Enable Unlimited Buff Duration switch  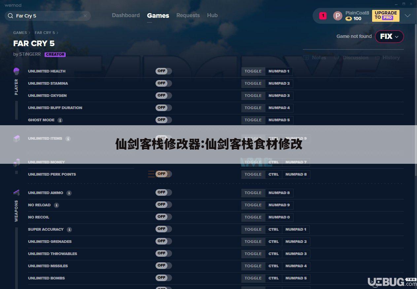164,108
